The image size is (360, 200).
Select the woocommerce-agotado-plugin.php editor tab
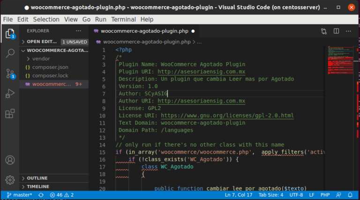pos(144,31)
